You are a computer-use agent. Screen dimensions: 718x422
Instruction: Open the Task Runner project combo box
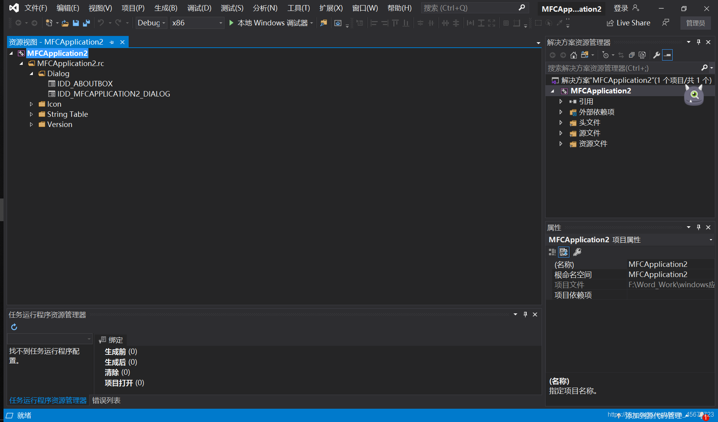(x=50, y=339)
